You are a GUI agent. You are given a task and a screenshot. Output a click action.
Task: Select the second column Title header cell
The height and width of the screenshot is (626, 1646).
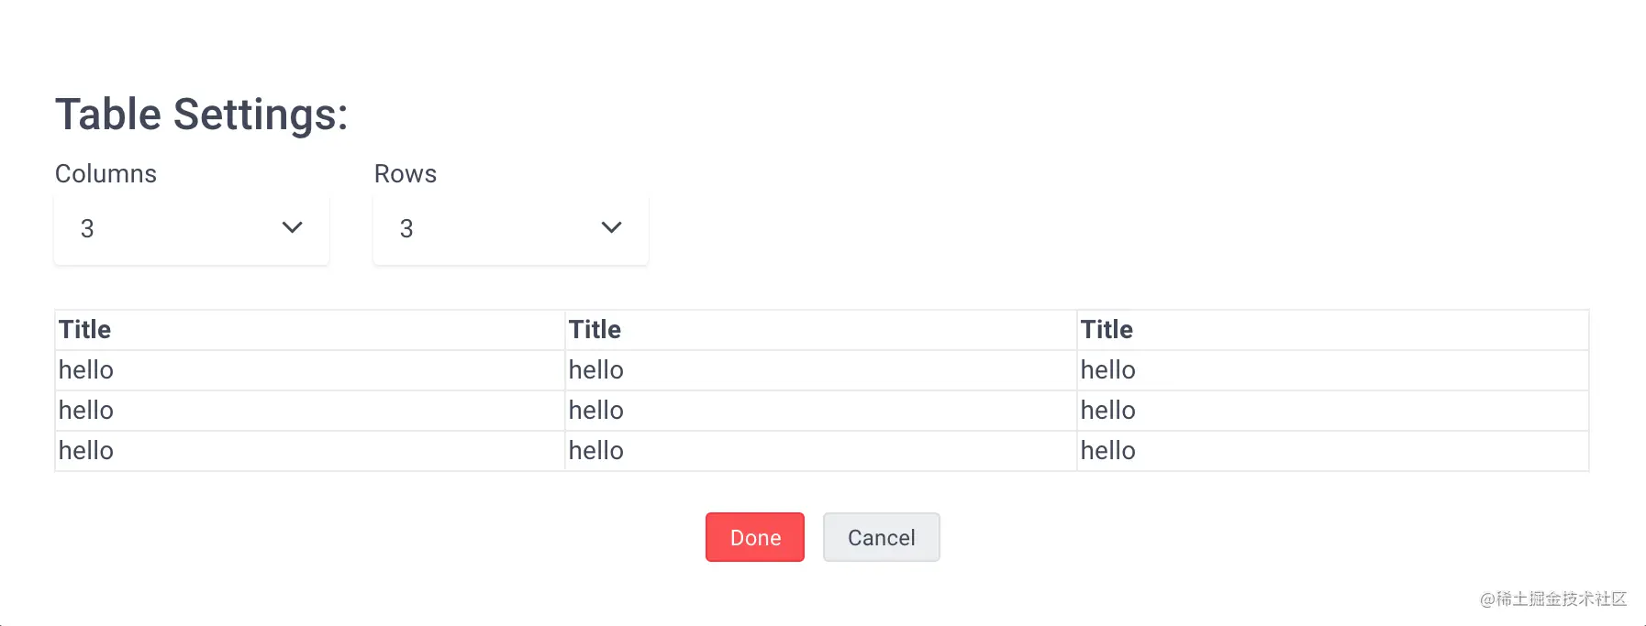point(595,330)
